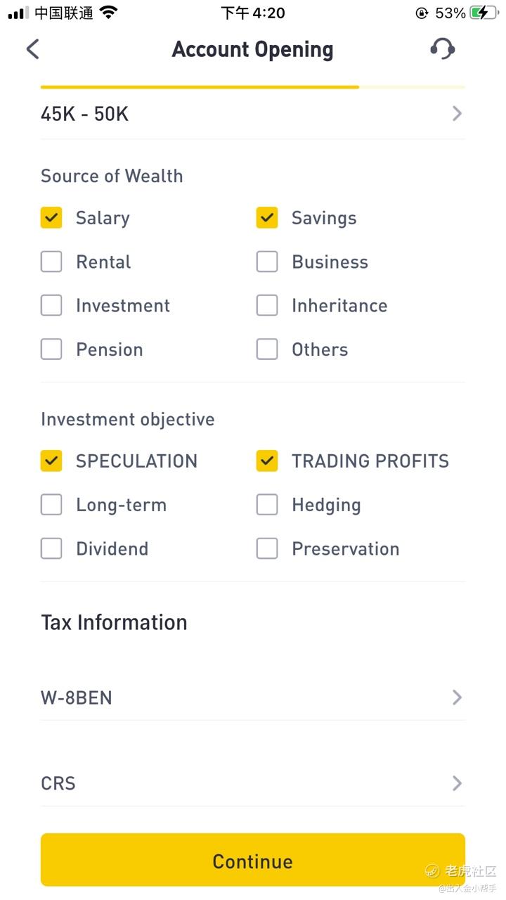This screenshot has height=900, width=506.
Task: Tick the Inheritance checkbox
Action: point(267,305)
